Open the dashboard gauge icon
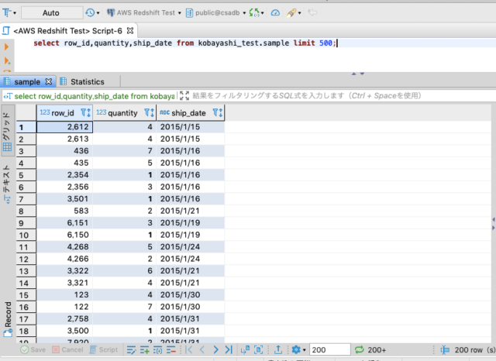 click(x=275, y=12)
